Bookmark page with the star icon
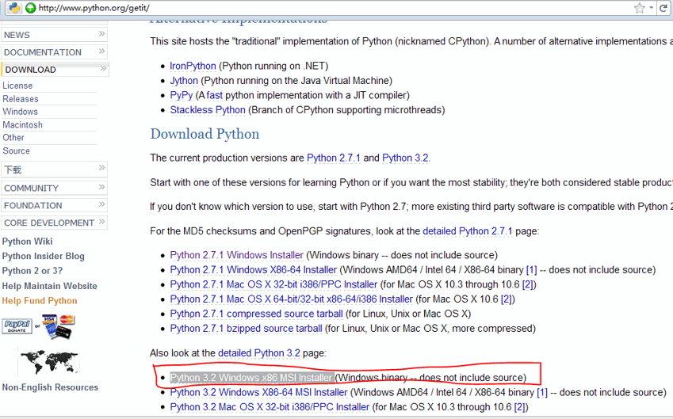 click(640, 8)
